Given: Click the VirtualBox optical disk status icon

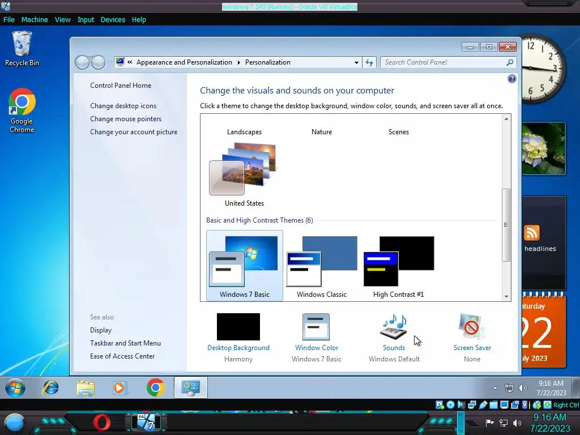Looking at the screenshot, I should [x=450, y=404].
